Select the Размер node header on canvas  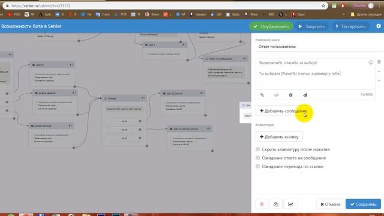(x=124, y=98)
